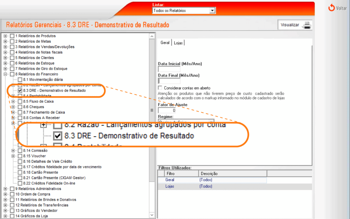
Task: Click the Fator de Ajuste field
Action: pyautogui.click(x=167, y=110)
